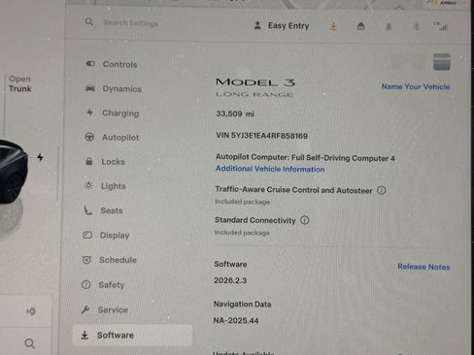This screenshot has width=474, height=355.
Task: Click Name Your Vehicle link
Action: [416, 86]
